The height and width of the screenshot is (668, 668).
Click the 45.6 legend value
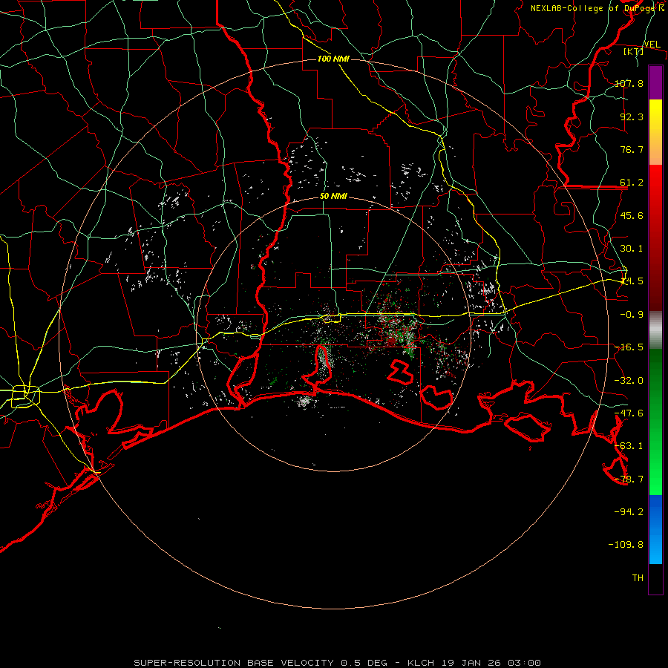click(632, 215)
